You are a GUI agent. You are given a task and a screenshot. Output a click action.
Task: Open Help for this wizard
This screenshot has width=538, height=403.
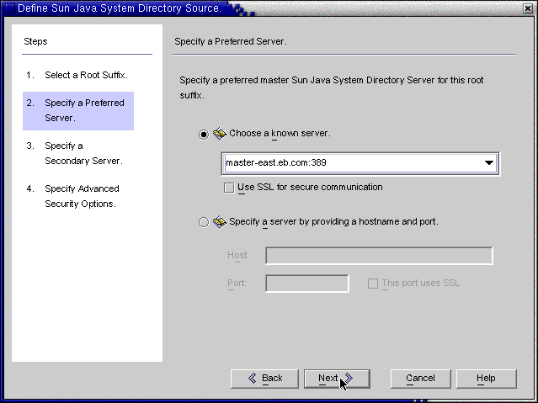click(x=486, y=379)
